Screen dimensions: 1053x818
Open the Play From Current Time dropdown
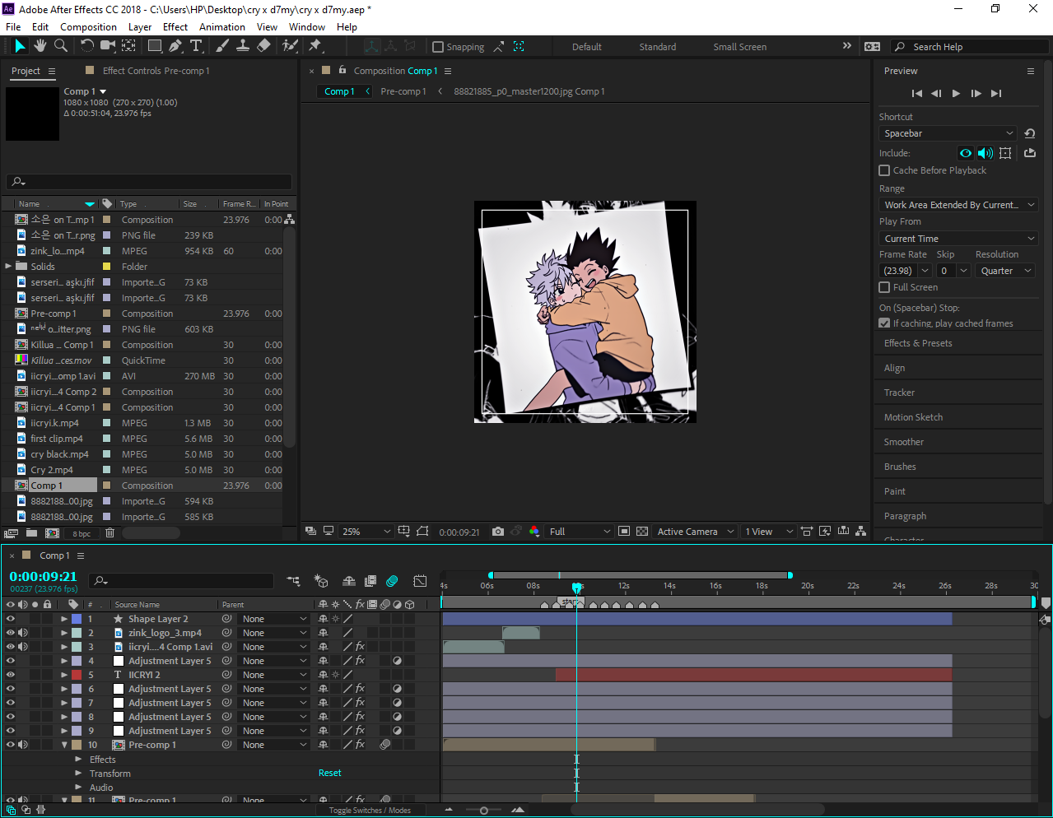[958, 239]
